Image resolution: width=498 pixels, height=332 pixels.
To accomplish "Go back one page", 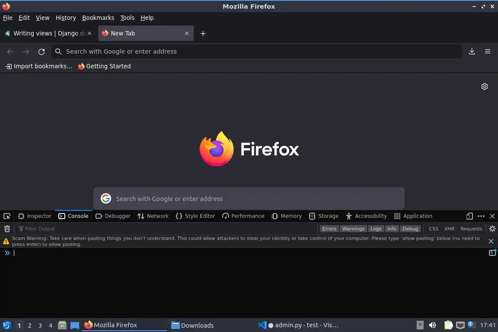I will 10,51.
